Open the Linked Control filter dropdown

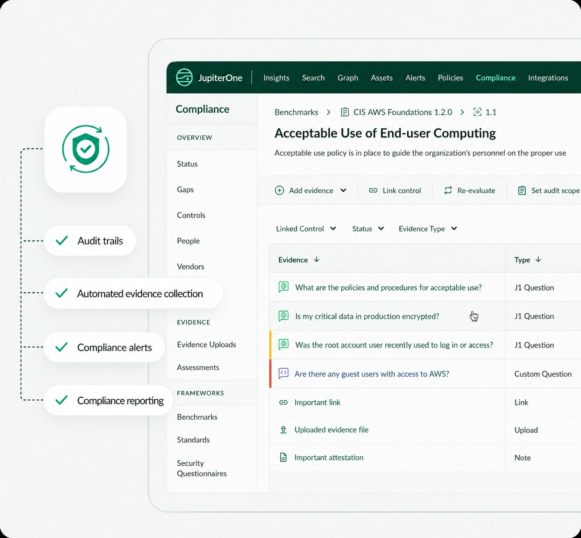tap(306, 228)
